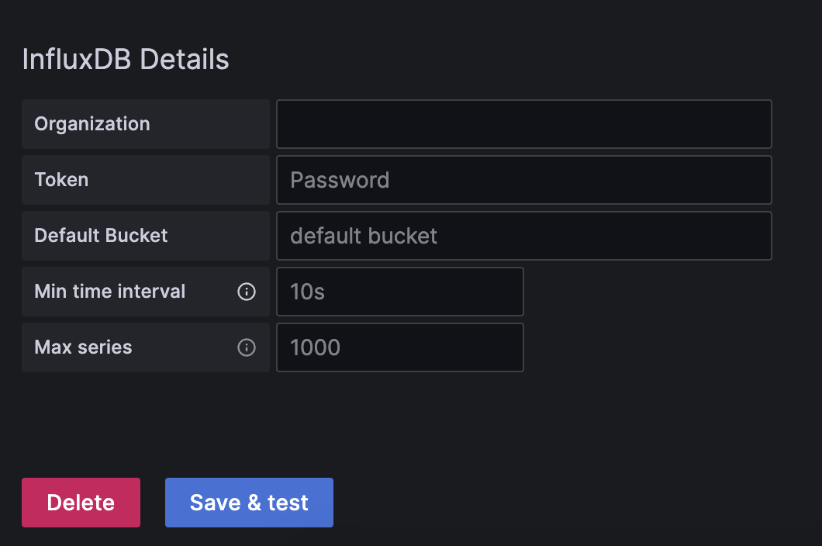
Task: Click the Max series label
Action: (82, 347)
